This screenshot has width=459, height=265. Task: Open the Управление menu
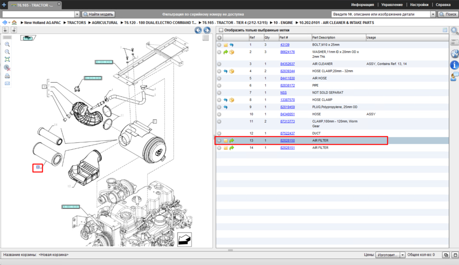(x=392, y=5)
